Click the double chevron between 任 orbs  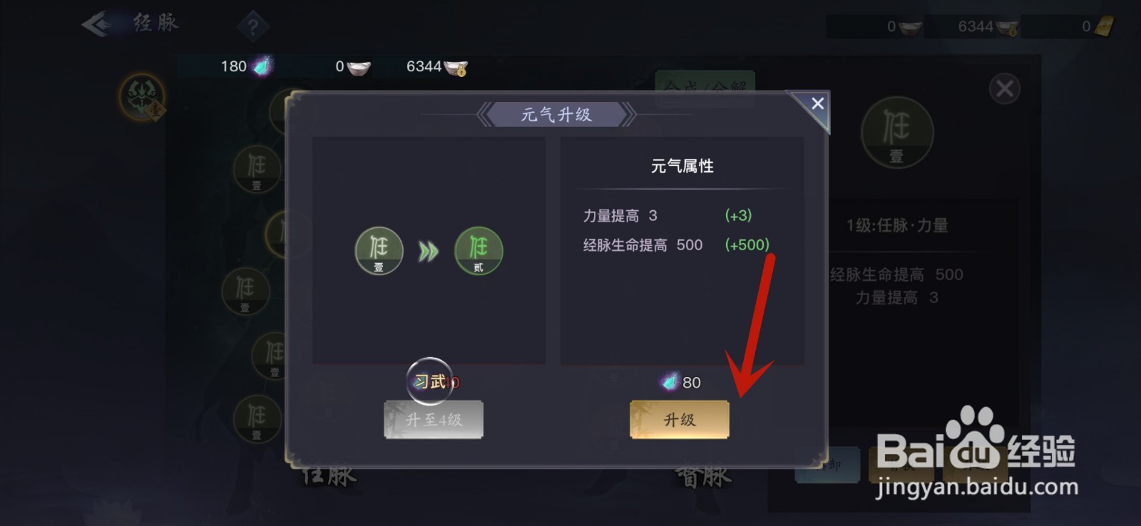point(428,252)
